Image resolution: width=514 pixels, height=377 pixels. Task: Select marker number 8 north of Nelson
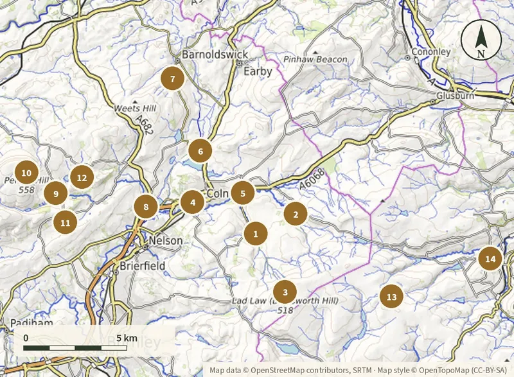pyautogui.click(x=146, y=207)
